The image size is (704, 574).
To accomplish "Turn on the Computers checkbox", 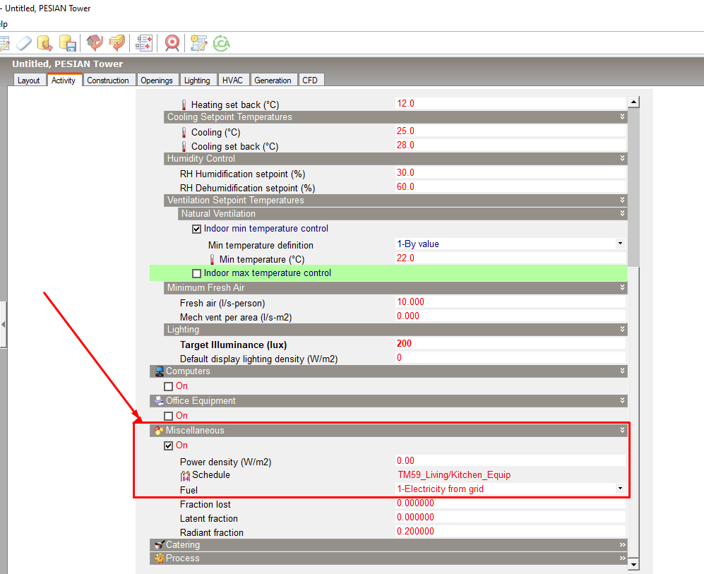I will (x=168, y=386).
